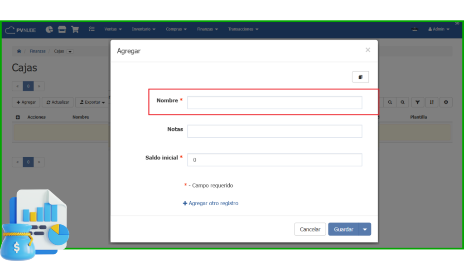464x261 pixels.
Task: Click the shopping cart icon
Action: (x=75, y=29)
